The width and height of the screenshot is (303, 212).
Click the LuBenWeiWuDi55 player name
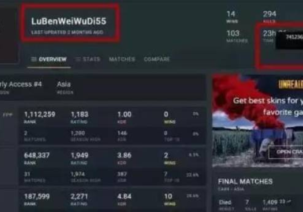69,21
